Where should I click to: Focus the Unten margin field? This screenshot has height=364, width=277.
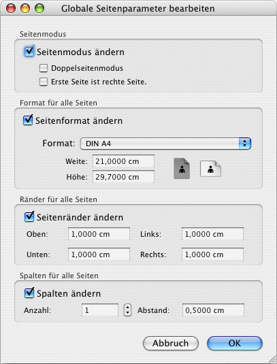[x=99, y=254]
